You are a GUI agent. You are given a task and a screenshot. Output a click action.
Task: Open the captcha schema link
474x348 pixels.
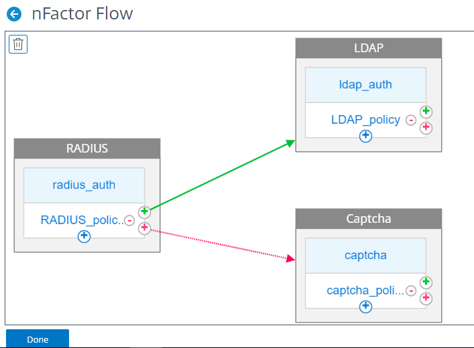[365, 256]
